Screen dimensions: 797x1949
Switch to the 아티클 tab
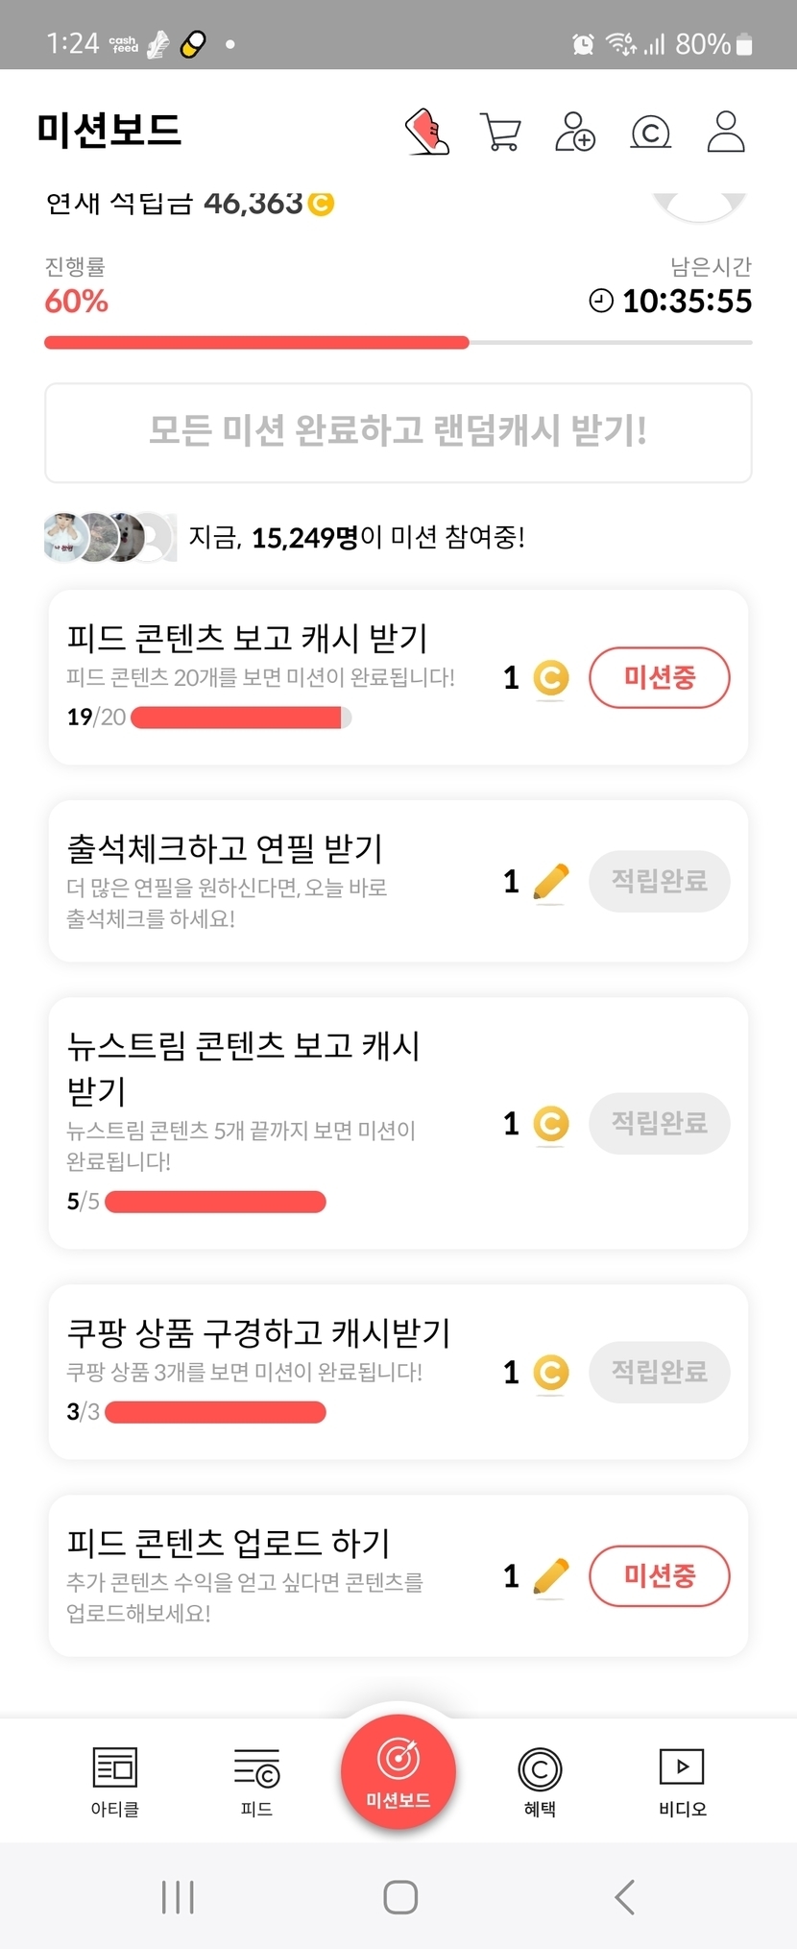coord(115,1781)
